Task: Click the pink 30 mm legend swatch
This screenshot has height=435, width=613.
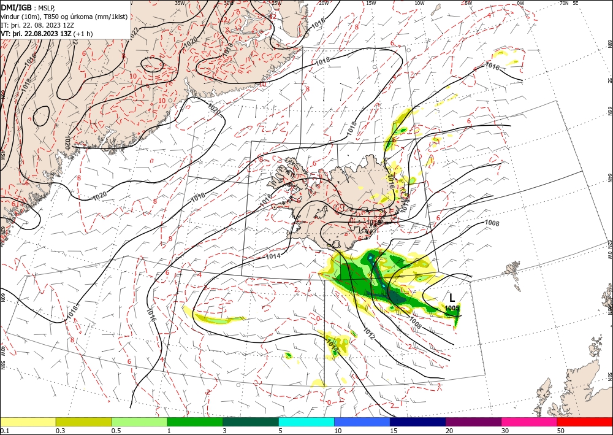Action: pos(530,422)
